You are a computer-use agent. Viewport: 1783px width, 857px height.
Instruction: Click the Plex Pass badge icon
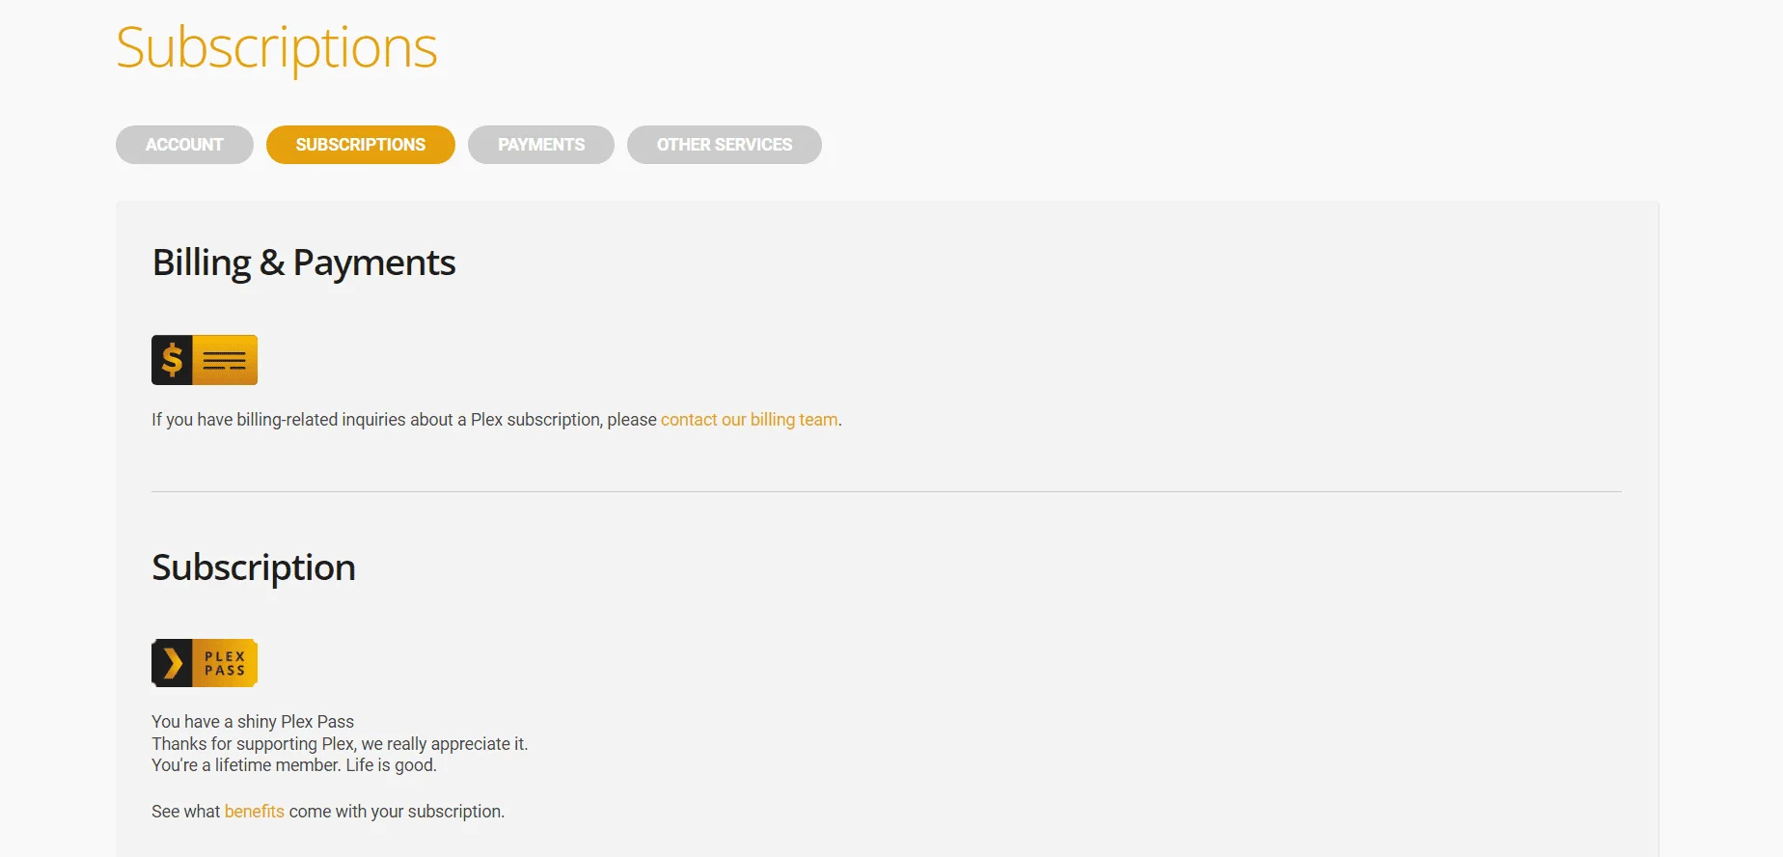205,663
